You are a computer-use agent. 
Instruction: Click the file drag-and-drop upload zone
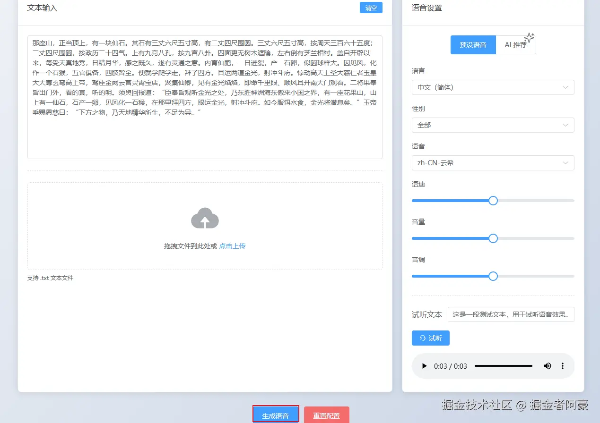click(x=205, y=226)
